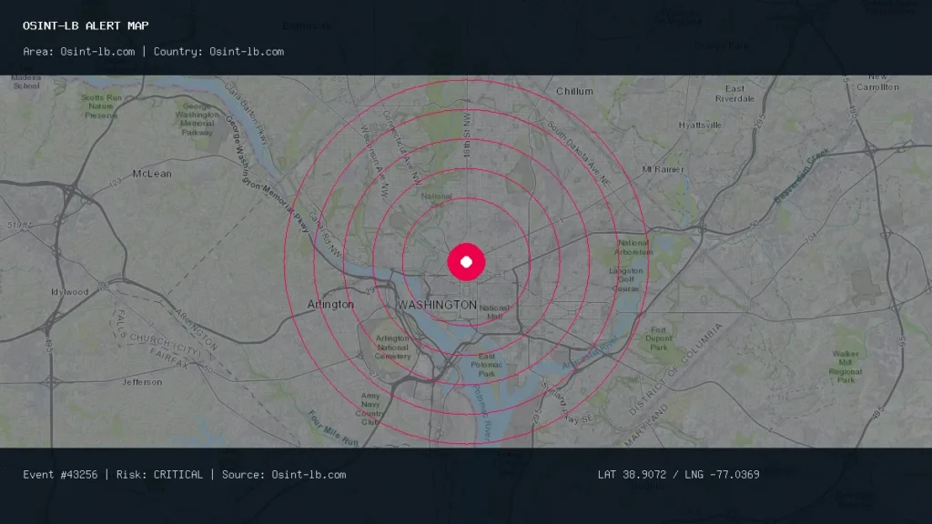
Task: Click the Hyattsville map label
Action: click(x=700, y=125)
